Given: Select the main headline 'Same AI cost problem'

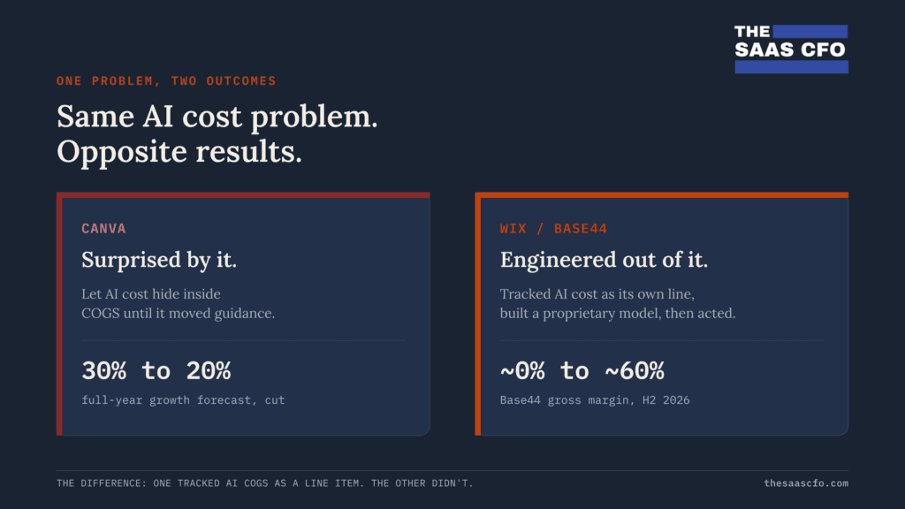Looking at the screenshot, I should click(217, 117).
